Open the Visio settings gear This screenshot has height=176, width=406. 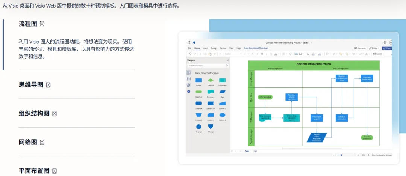point(385,42)
